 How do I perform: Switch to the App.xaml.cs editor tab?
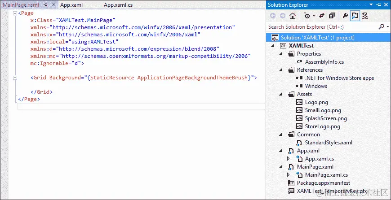(118, 5)
